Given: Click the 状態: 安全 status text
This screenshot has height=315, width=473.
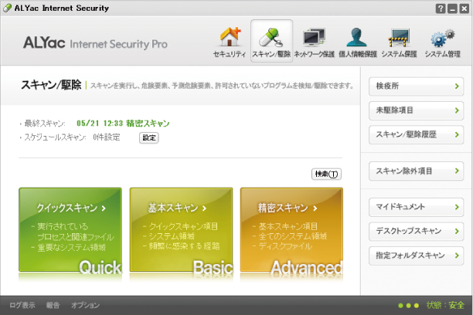Looking at the screenshot, I should point(445,305).
